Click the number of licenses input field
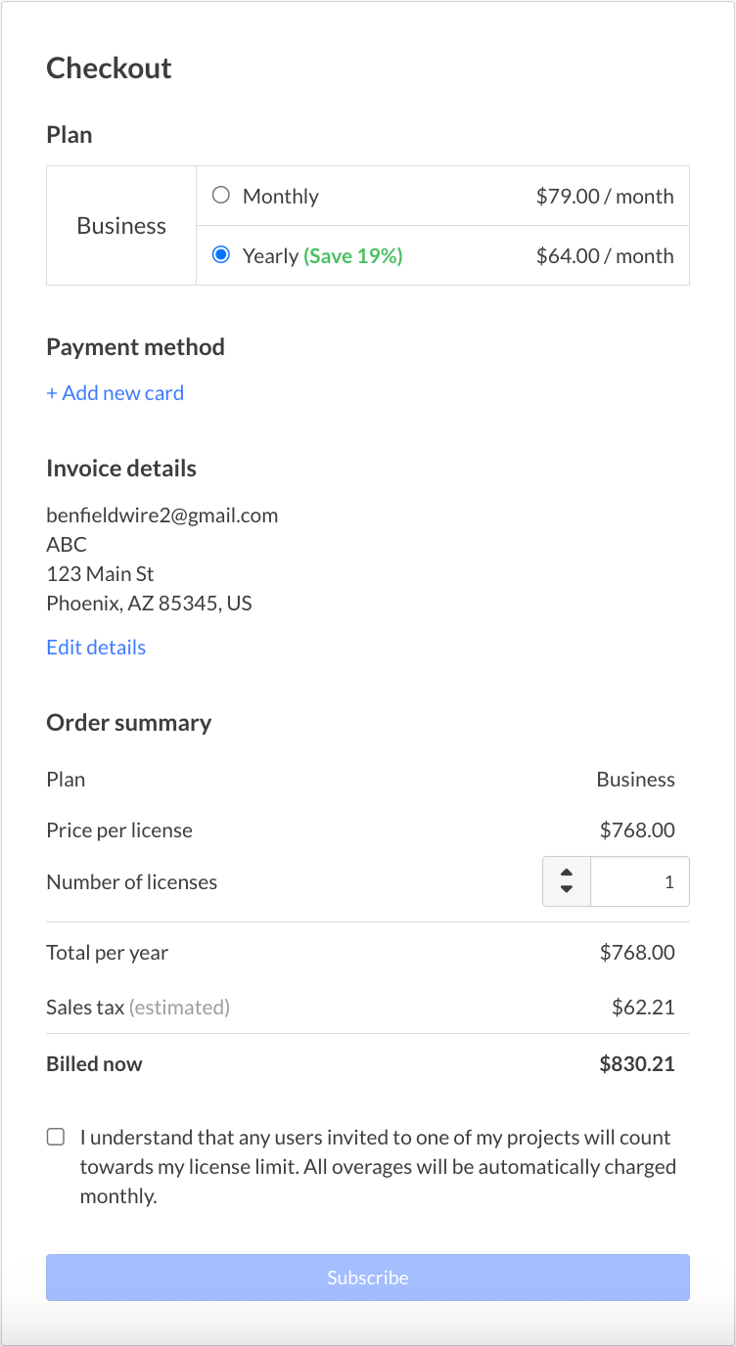The image size is (736, 1346). [639, 881]
